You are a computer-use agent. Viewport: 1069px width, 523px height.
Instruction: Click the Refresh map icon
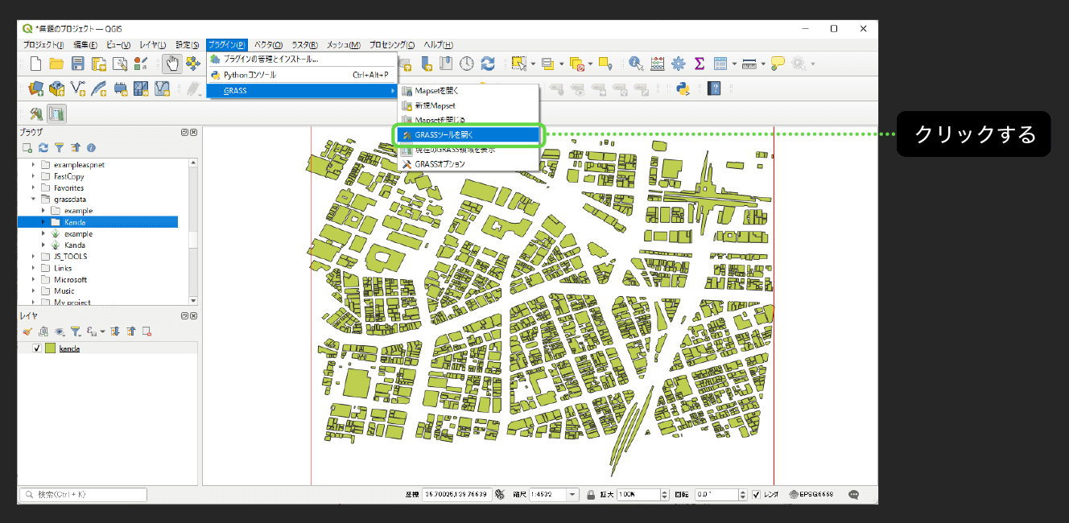pyautogui.click(x=488, y=64)
